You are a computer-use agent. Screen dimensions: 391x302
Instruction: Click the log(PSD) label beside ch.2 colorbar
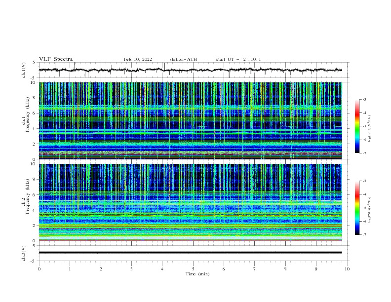pos(369,210)
